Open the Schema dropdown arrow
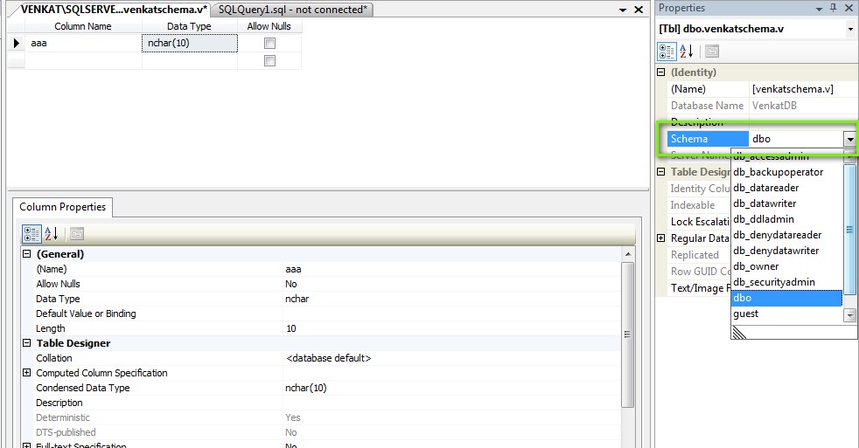Screen dimensions: 859x448 click(849, 139)
